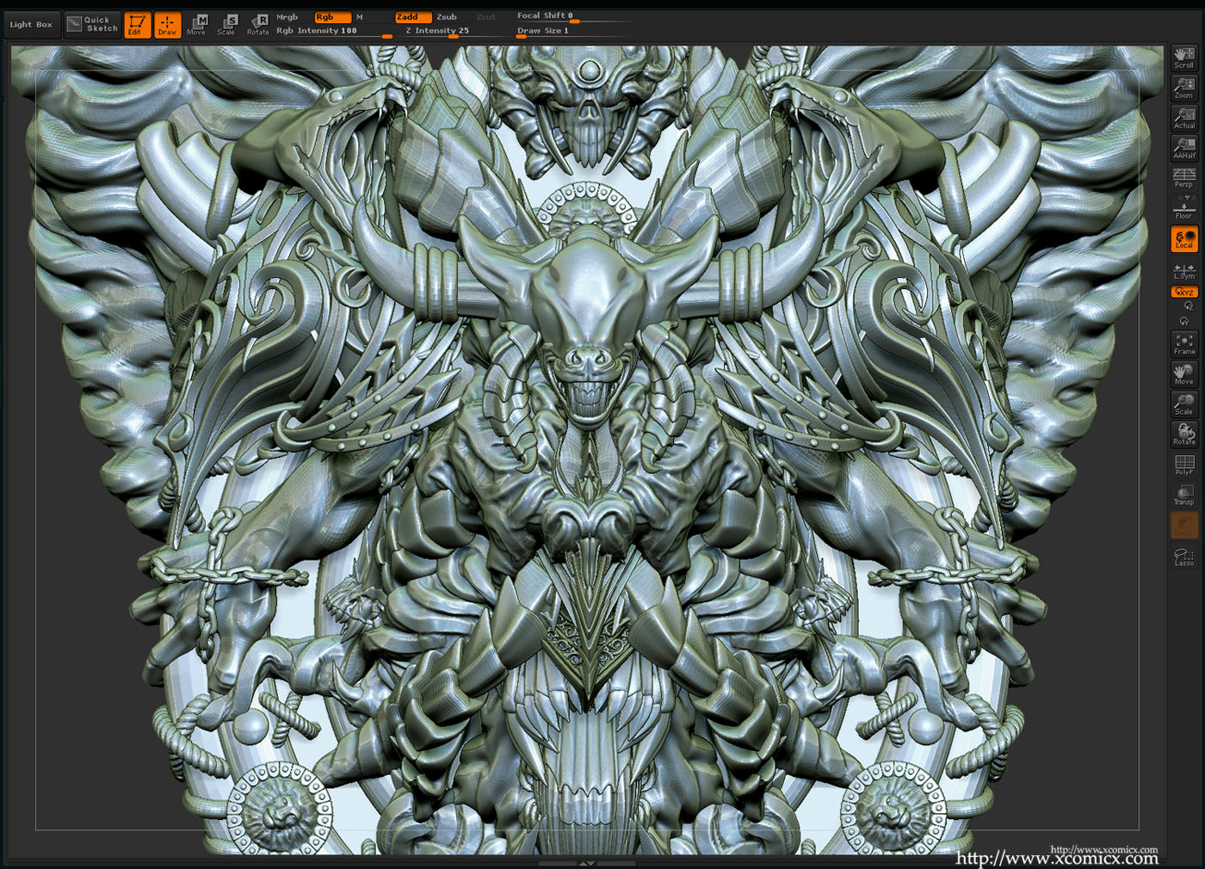Select XYZ rotation mode
1205x869 pixels.
[x=1184, y=293]
